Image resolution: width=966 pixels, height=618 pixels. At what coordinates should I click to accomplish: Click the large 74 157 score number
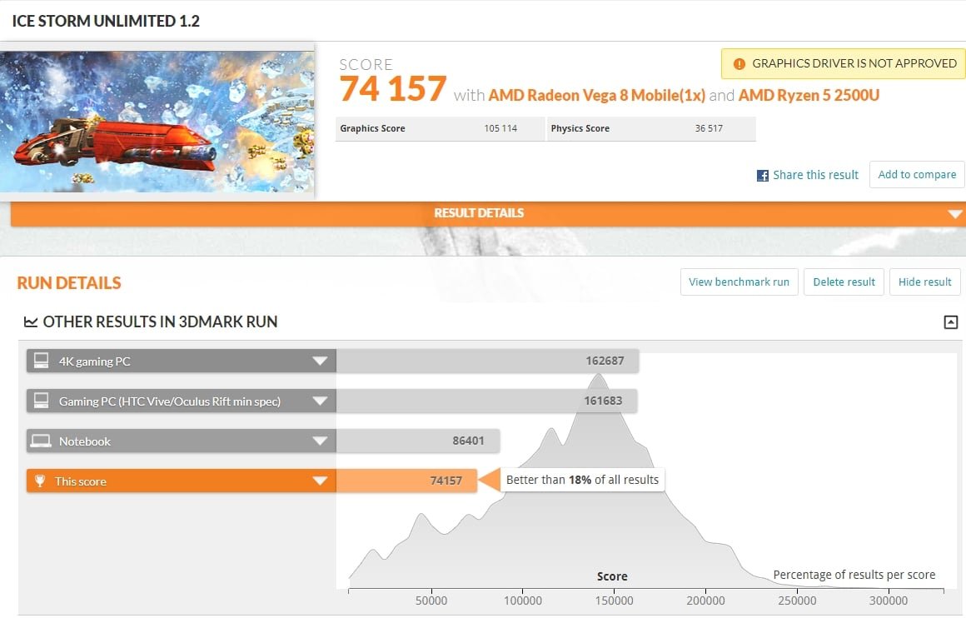(393, 89)
